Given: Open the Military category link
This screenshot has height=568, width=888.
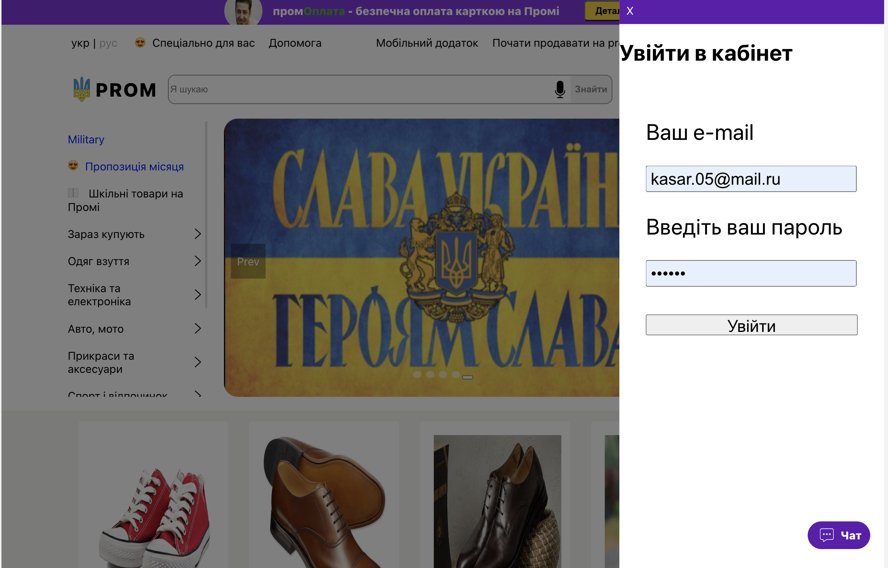Looking at the screenshot, I should point(86,139).
